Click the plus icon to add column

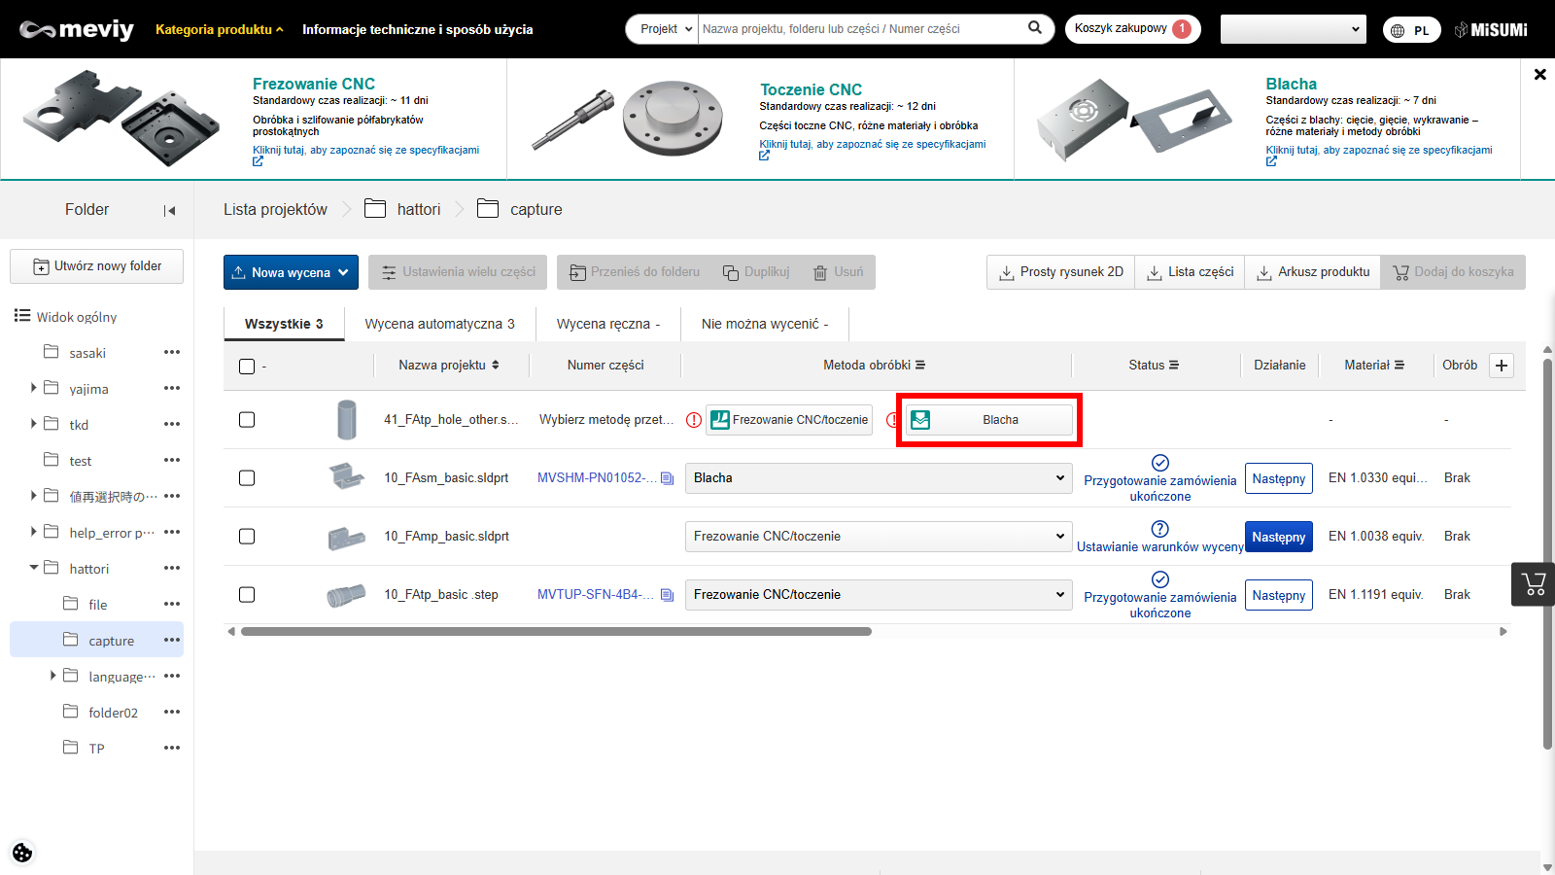pyautogui.click(x=1502, y=366)
